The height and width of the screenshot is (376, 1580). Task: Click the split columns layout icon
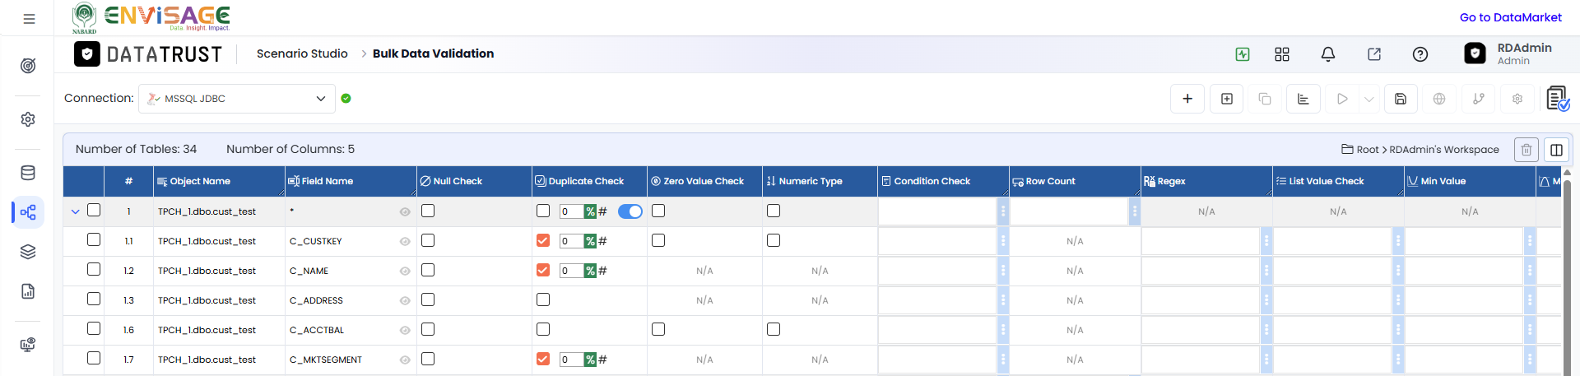click(1556, 150)
